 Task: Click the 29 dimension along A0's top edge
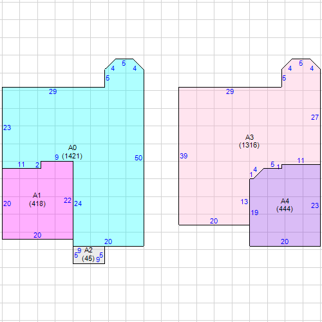(x=53, y=91)
